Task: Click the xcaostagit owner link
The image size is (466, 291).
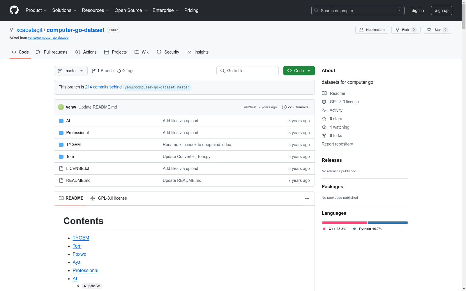Action: 29,30
